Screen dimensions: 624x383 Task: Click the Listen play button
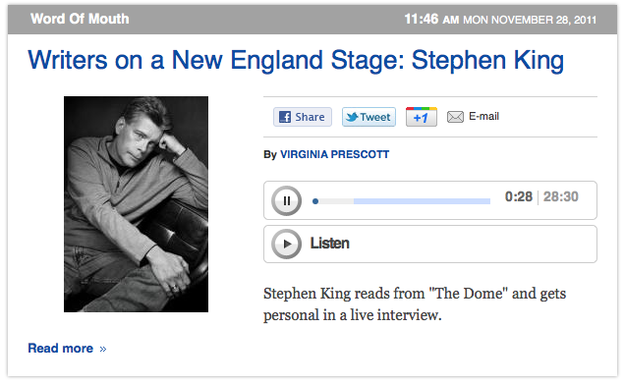click(x=286, y=244)
